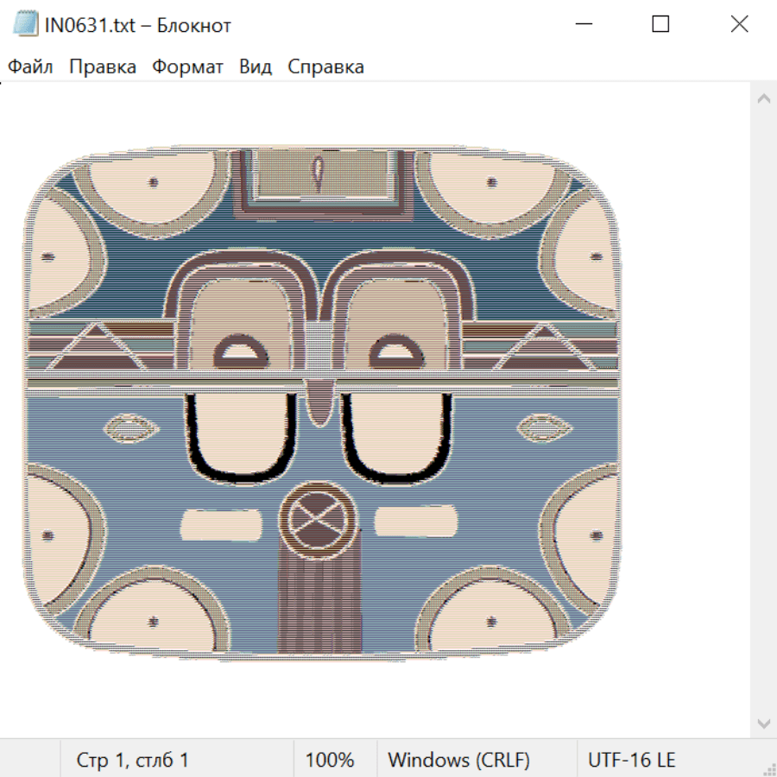Open the Формат menu
Image resolution: width=777 pixels, height=777 pixels.
(x=187, y=67)
